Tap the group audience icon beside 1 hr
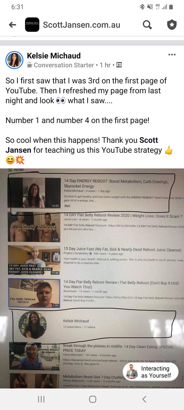The width and height of the screenshot is (184, 410). click(x=119, y=65)
